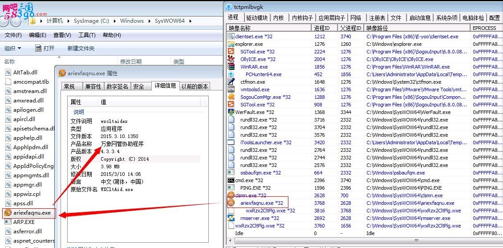503x248 pixels.
Task: Open the 组织 dropdown in Explorer
Action: point(13,49)
